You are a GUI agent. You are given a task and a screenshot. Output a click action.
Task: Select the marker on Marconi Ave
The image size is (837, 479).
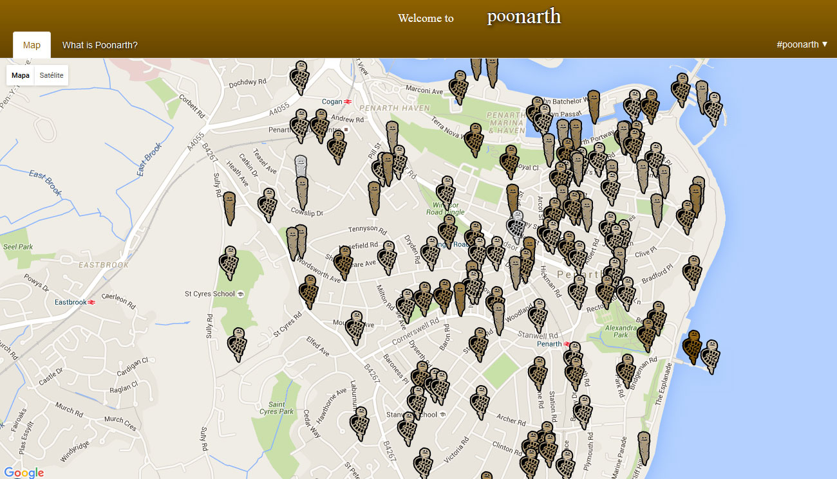(x=458, y=87)
